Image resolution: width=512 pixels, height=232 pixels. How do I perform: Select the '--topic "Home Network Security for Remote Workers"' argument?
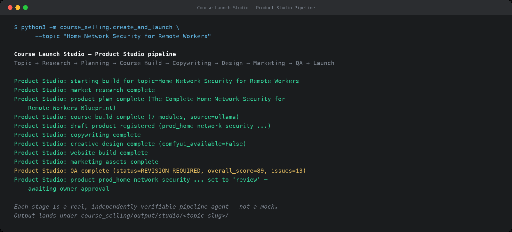pos(123,36)
